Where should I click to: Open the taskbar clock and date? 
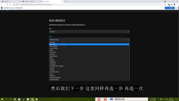171,99
